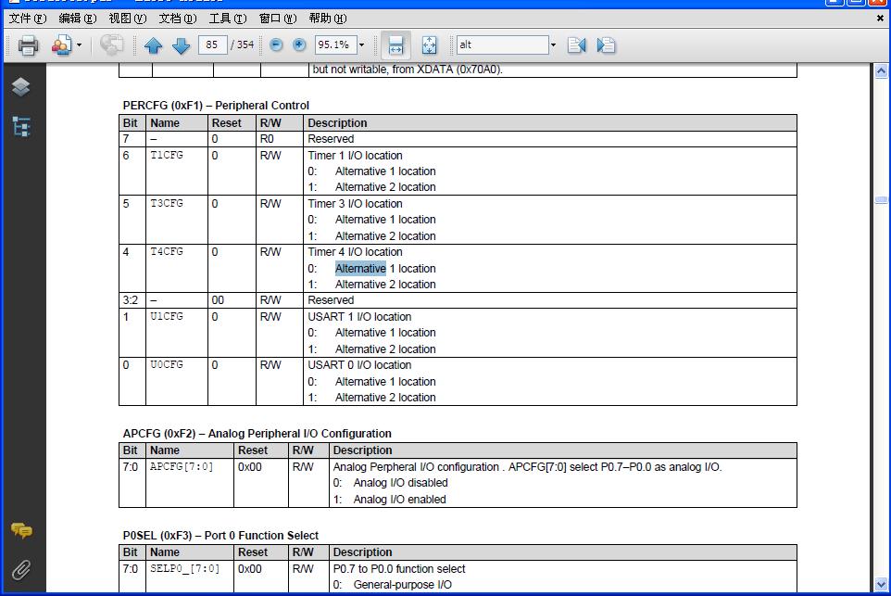
Task: Click the APCFG (0xF2) heading text
Action: (257, 434)
